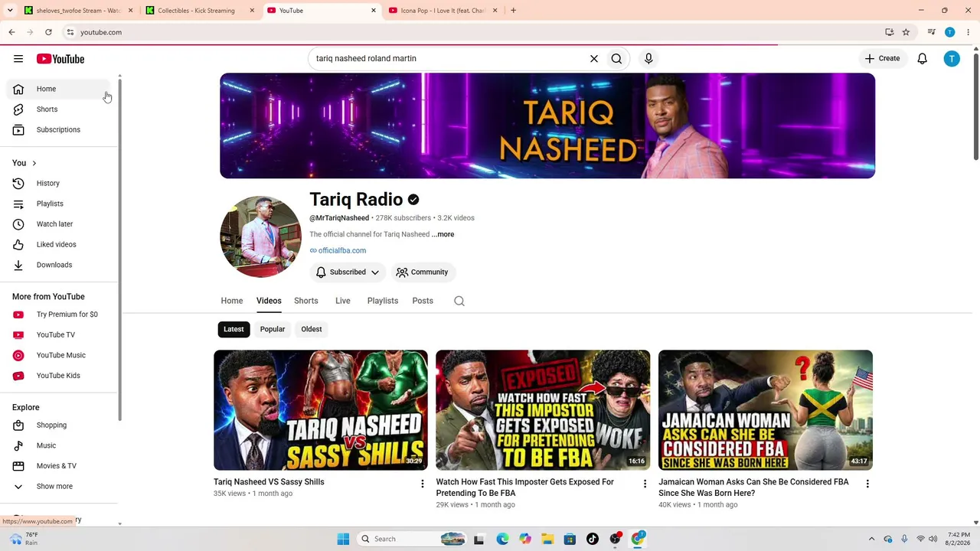980x551 pixels.
Task: Open YouTube Kids
Action: pyautogui.click(x=58, y=376)
